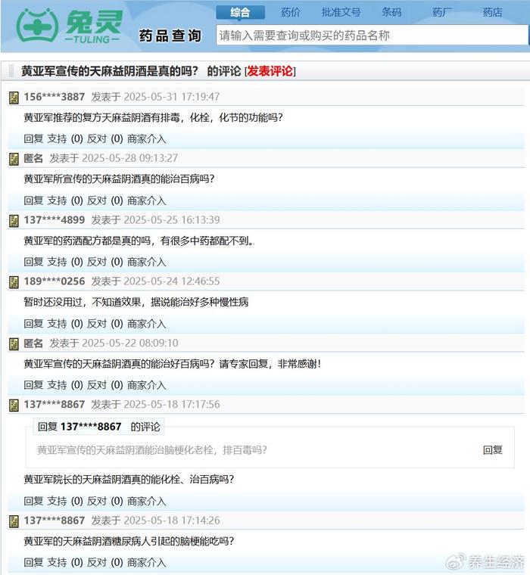This screenshot has width=530, height=575.
Task: Click 商家介入 under 189****0256 comment
Action: pyautogui.click(x=146, y=324)
